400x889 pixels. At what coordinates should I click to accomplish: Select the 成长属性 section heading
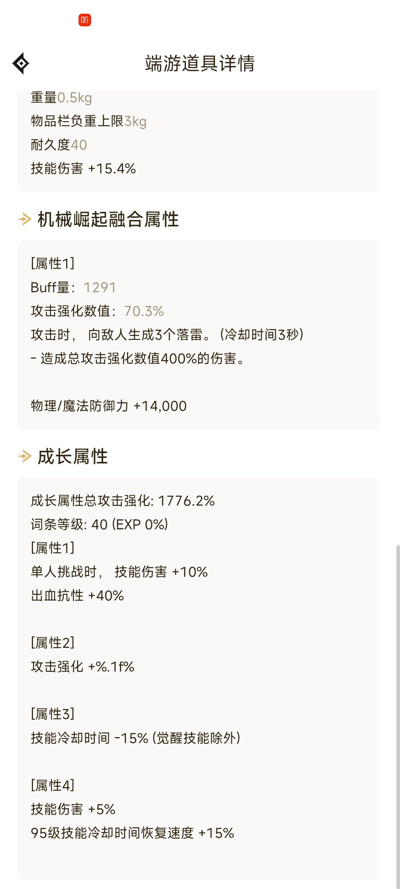73,456
